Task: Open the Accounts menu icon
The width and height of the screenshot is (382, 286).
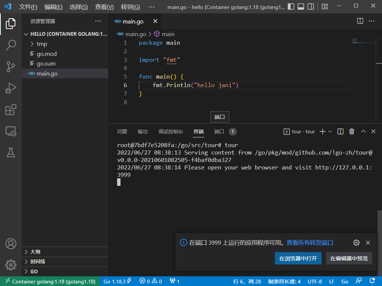Action: (x=11, y=244)
